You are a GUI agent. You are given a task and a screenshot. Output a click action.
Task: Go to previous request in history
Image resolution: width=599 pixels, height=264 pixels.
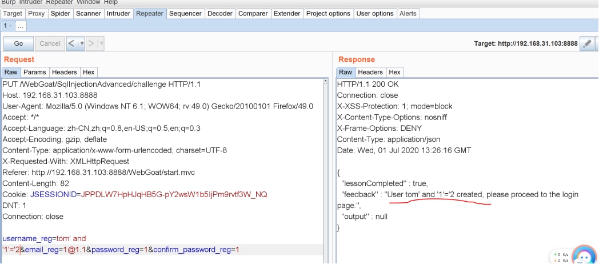click(71, 43)
